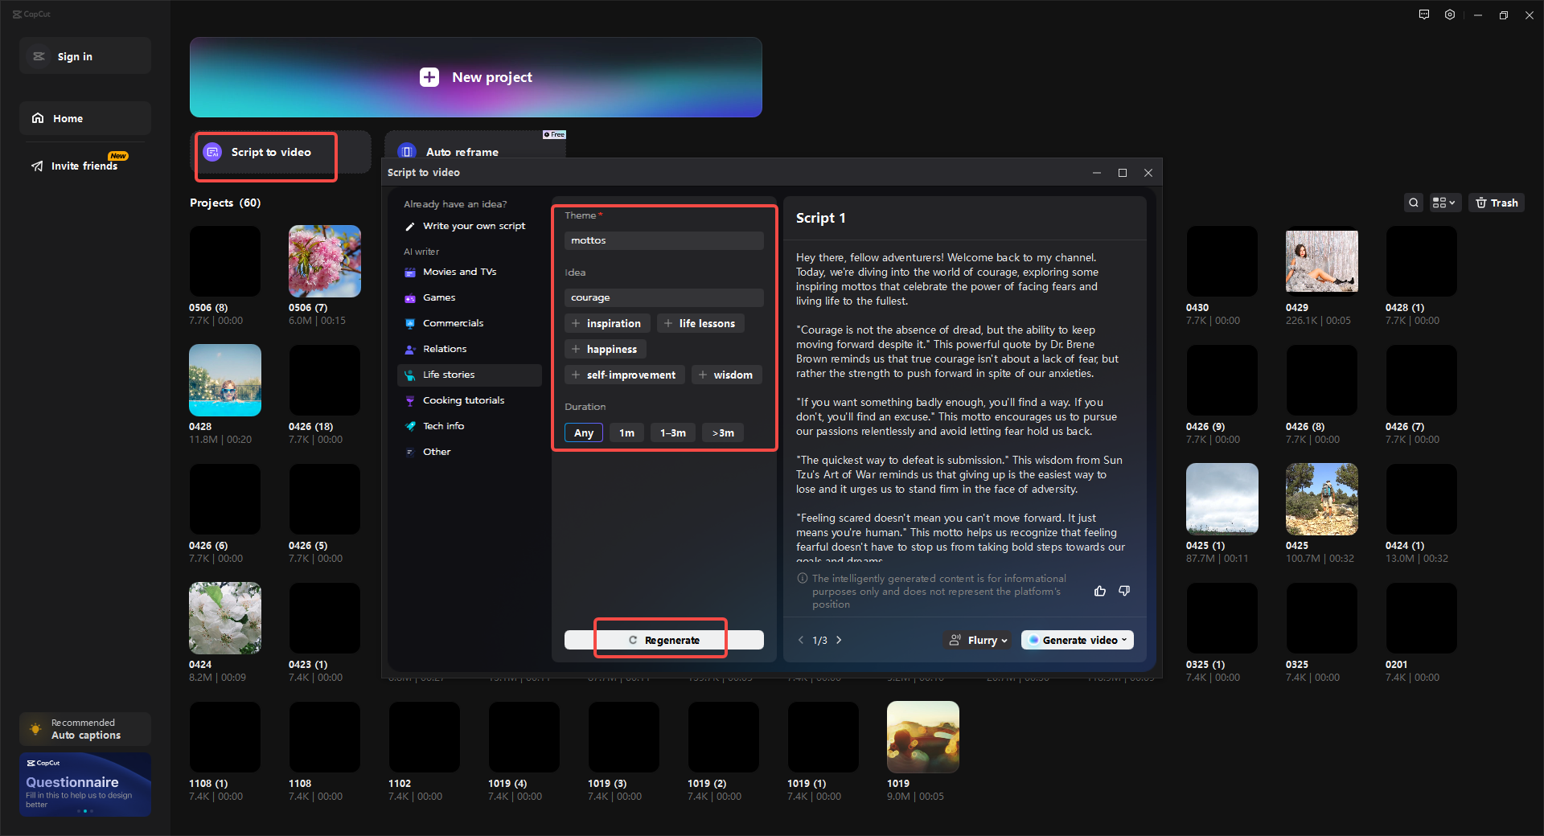1544x836 pixels.
Task: Click the Invite friends paper plane icon
Action: pyautogui.click(x=37, y=166)
